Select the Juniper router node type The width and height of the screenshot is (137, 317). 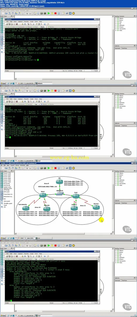pyautogui.click(x=6, y=187)
